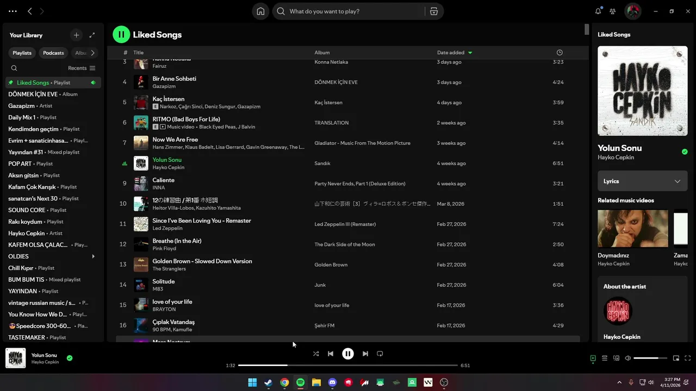
Task: Open Steam from the taskbar
Action: [268, 382]
